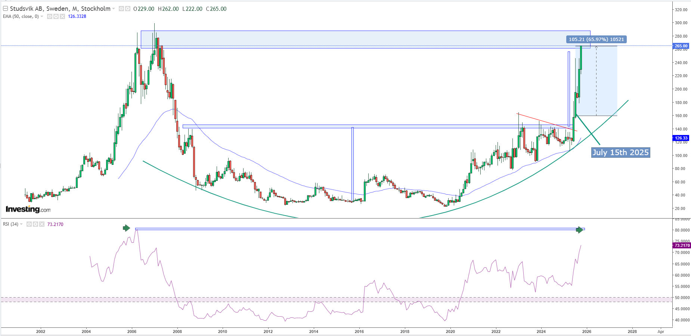Click the Investing.com logo
Viewport: 691px width, 336px height.
pos(28,209)
